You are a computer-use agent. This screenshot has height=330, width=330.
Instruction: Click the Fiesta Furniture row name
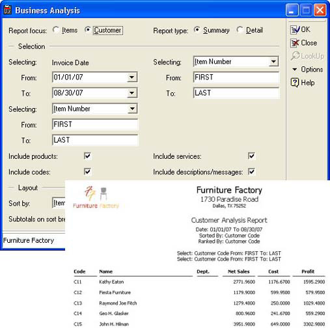pos(115,292)
